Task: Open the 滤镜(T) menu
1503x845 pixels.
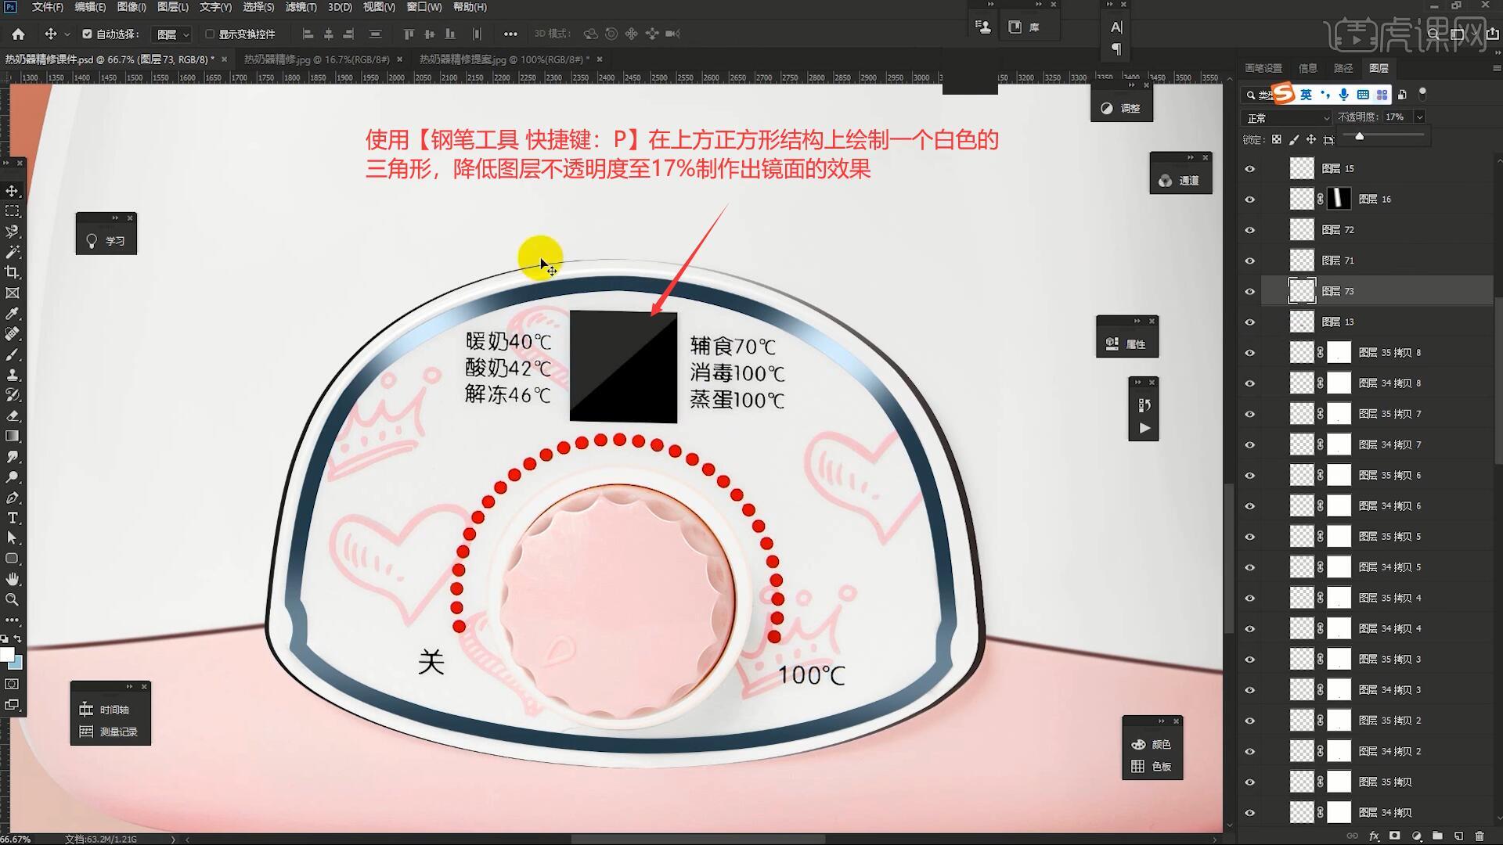Action: 301,7
